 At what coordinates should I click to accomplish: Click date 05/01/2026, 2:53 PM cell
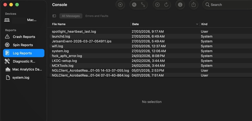(x=148, y=71)
